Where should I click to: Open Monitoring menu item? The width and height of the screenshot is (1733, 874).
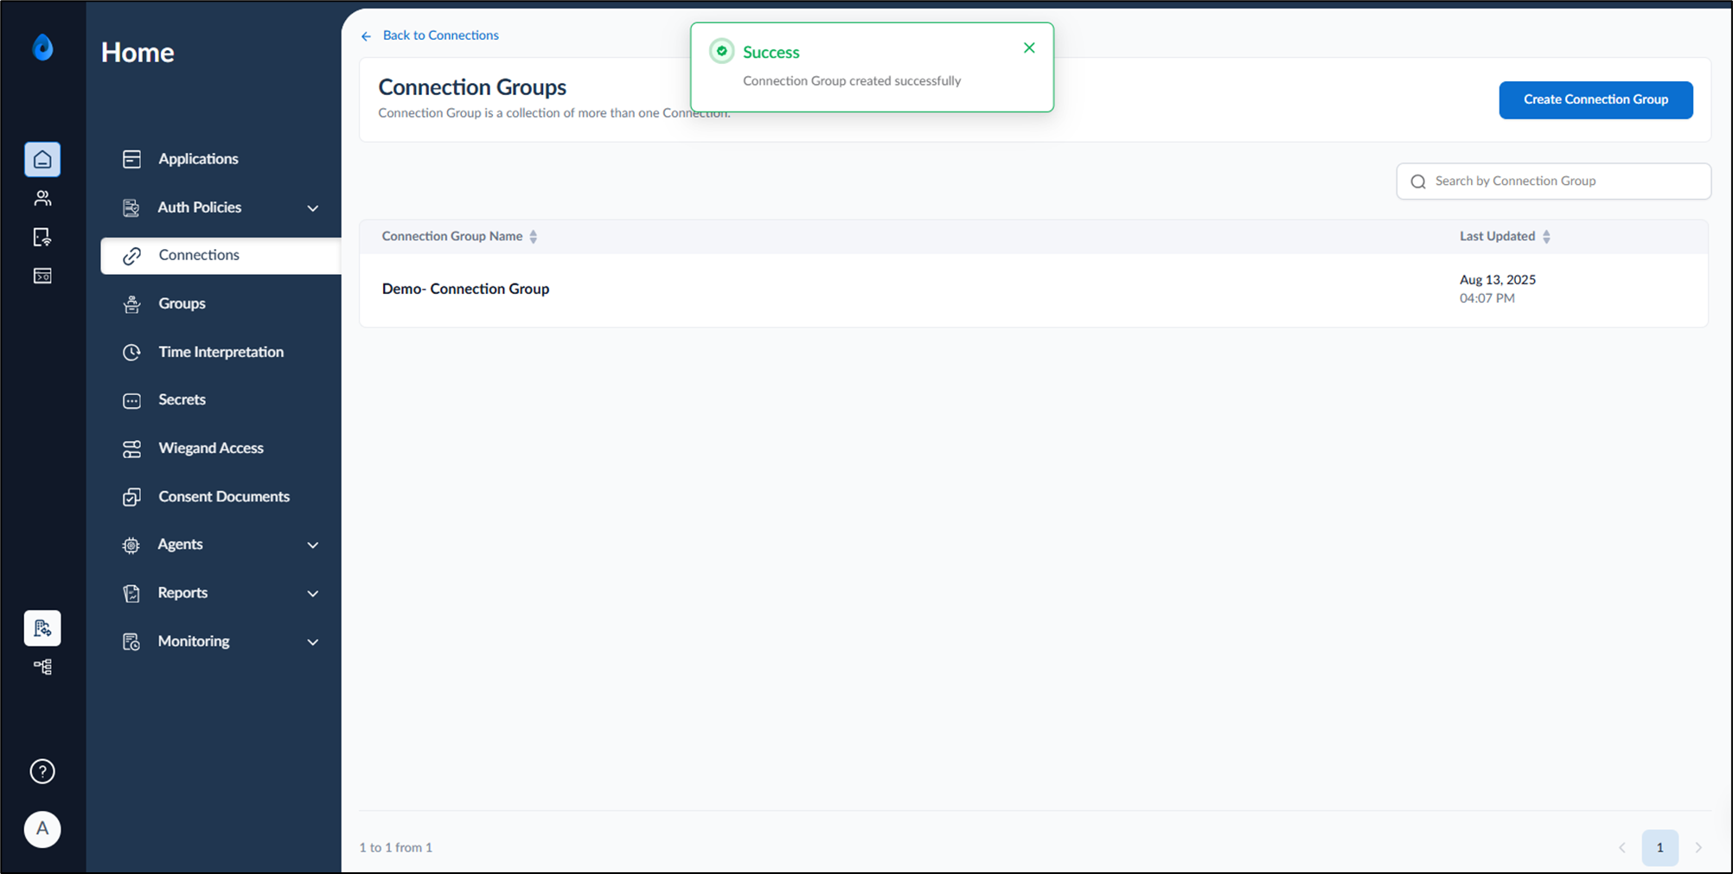[193, 641]
